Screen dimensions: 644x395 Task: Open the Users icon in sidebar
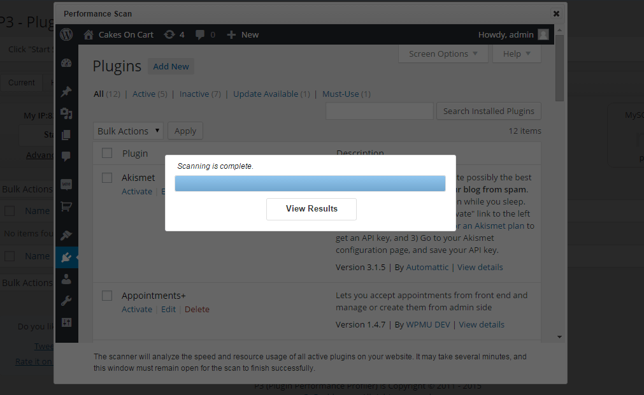click(66, 279)
